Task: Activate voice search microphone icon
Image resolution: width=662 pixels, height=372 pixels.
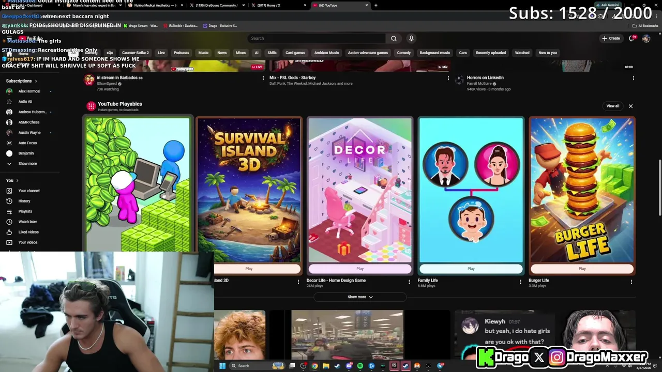Action: 411,38
